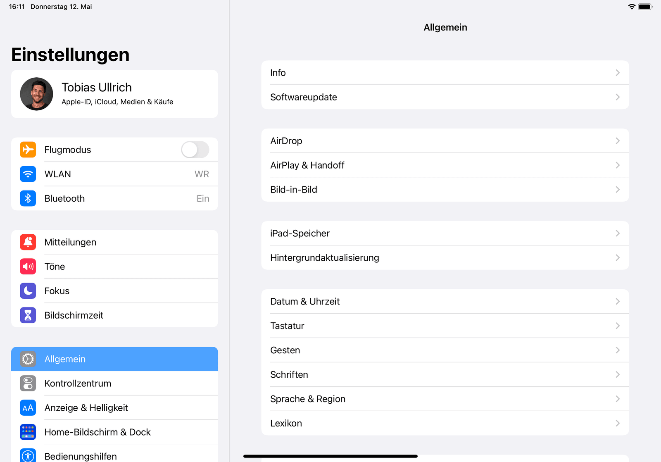Open Hintergrundaktualisierung settings
661x462 pixels.
pos(445,258)
